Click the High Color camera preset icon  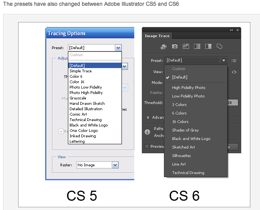175,46
